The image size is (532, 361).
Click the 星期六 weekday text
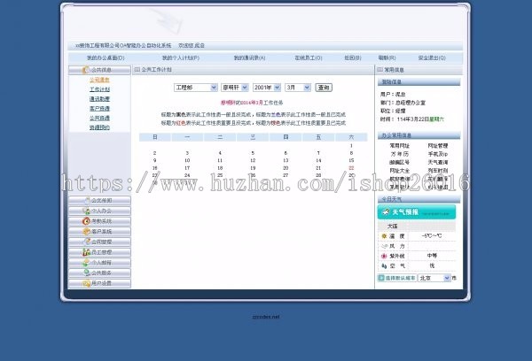click(437, 119)
